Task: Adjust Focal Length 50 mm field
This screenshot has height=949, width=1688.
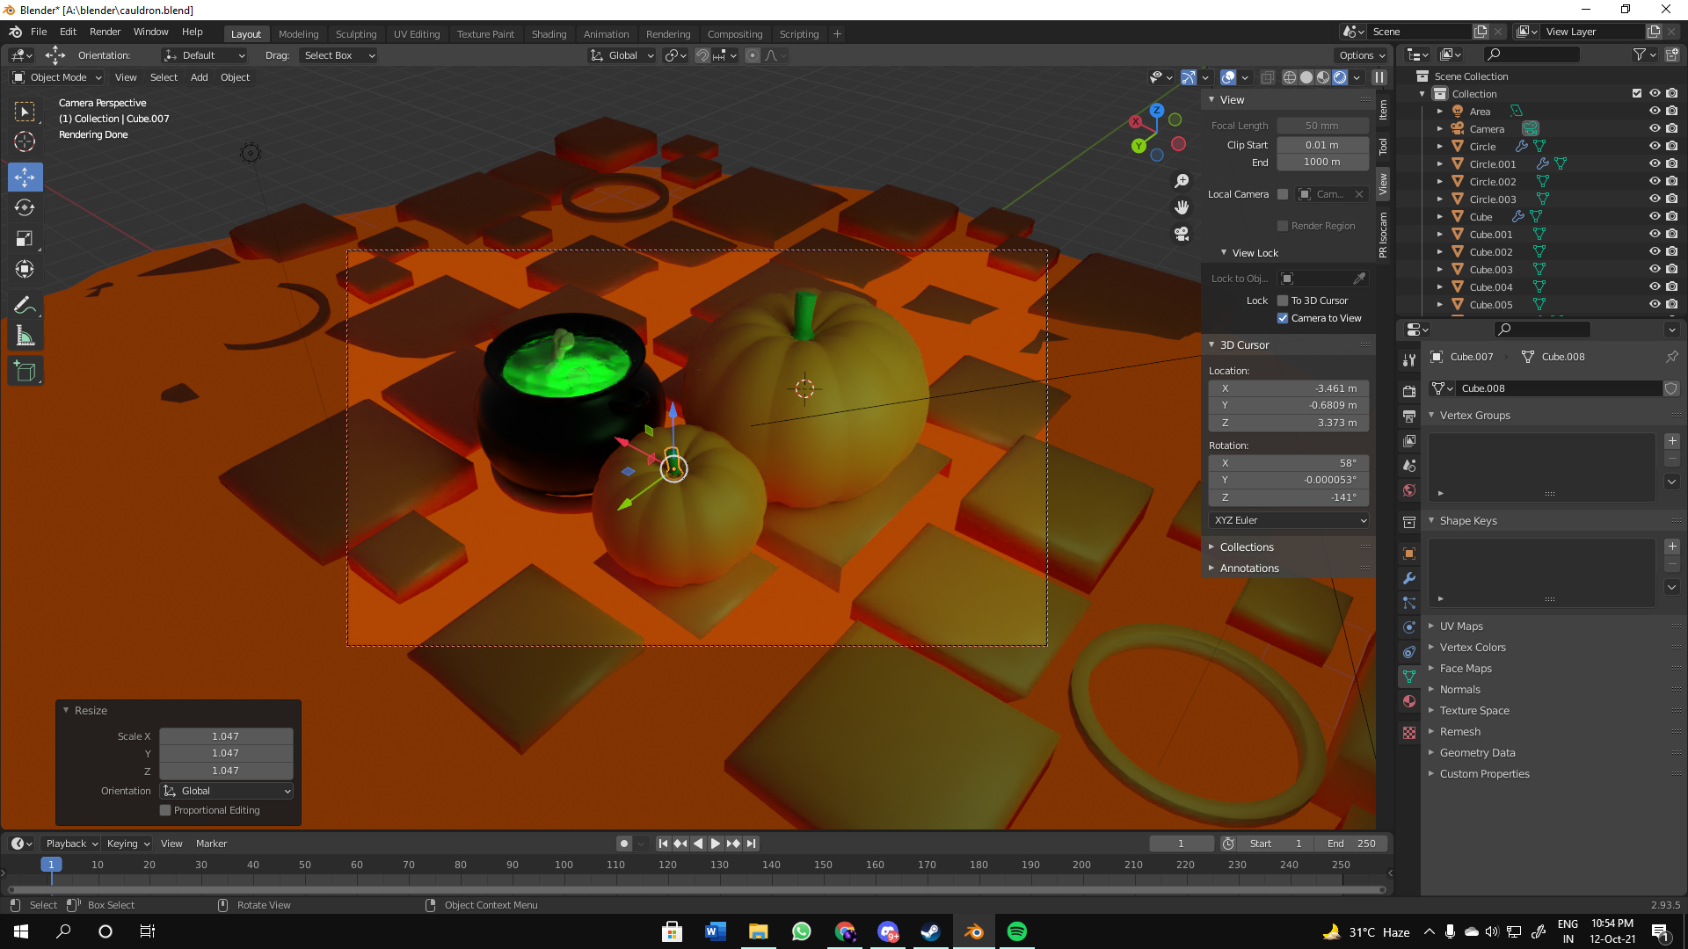Action: point(1322,126)
